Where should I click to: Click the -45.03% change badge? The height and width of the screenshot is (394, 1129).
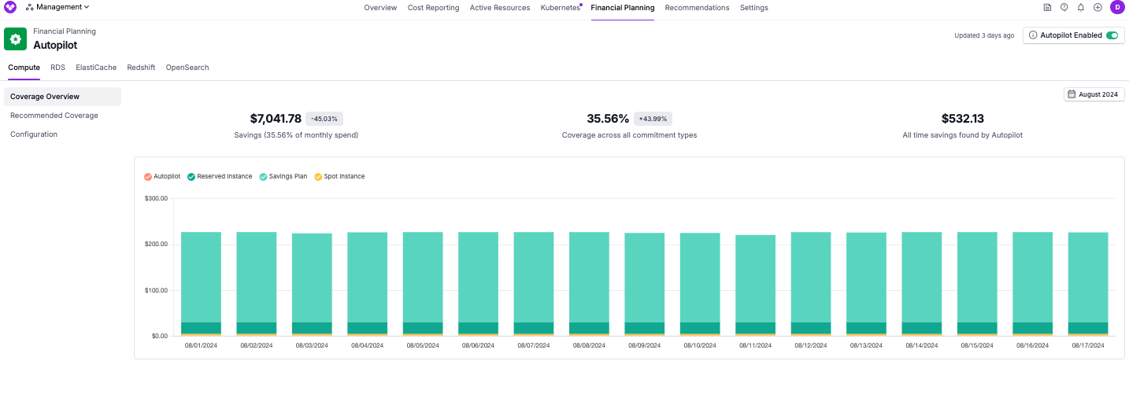(324, 119)
